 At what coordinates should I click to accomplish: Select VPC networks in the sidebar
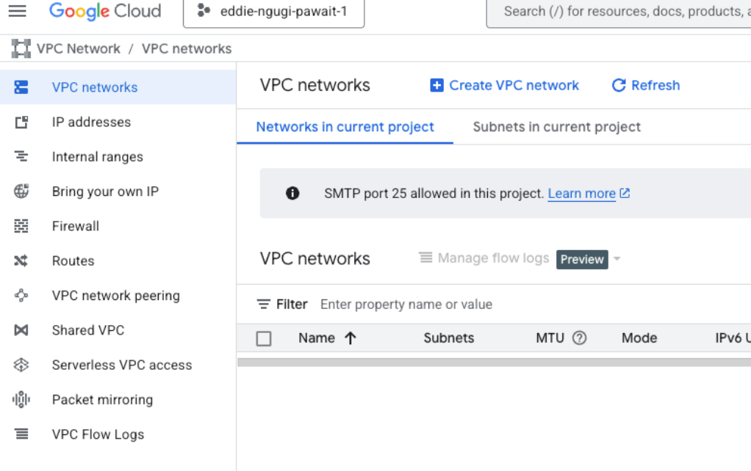click(x=96, y=87)
